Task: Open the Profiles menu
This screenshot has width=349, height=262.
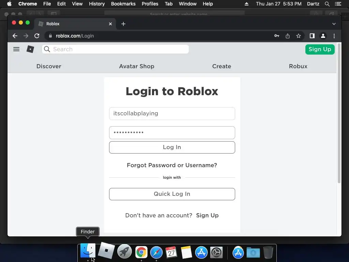Action: click(150, 4)
